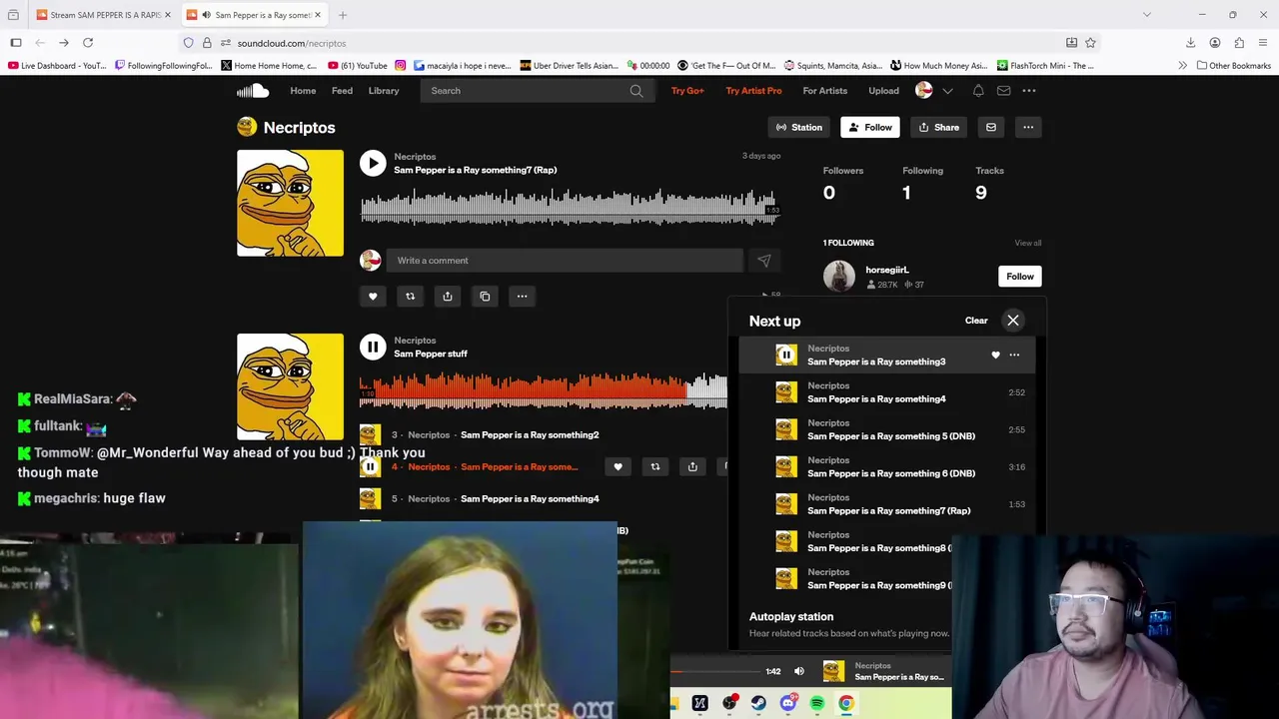
Task: Open Library in SoundCloud nav
Action: click(384, 91)
